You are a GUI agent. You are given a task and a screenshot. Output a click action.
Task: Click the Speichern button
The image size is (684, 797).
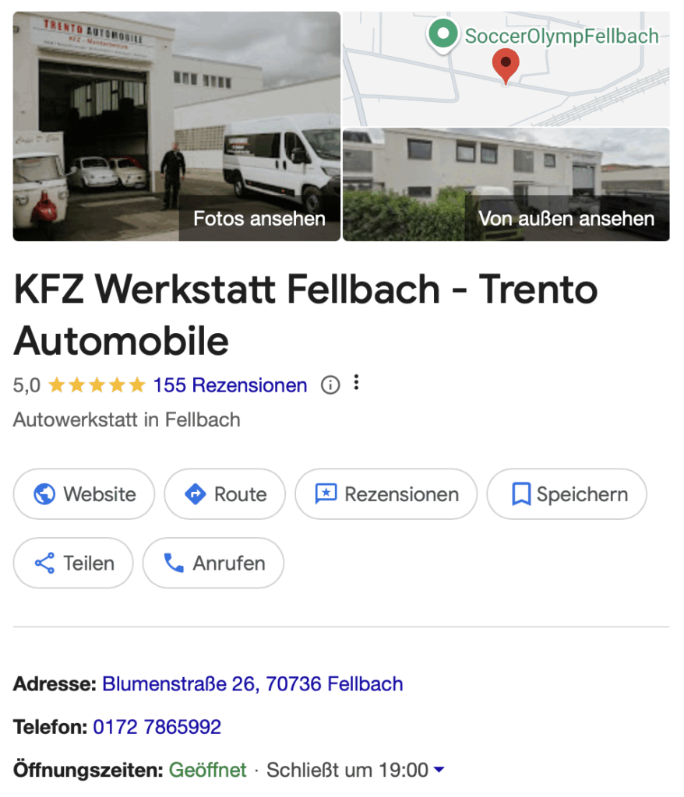click(566, 494)
